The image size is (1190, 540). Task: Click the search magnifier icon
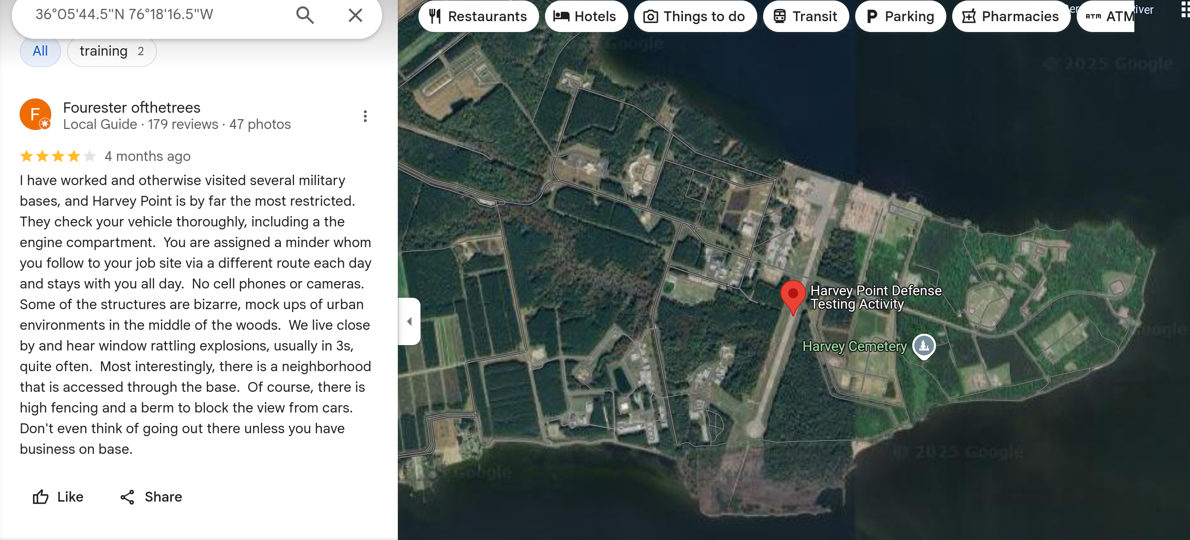pos(305,15)
